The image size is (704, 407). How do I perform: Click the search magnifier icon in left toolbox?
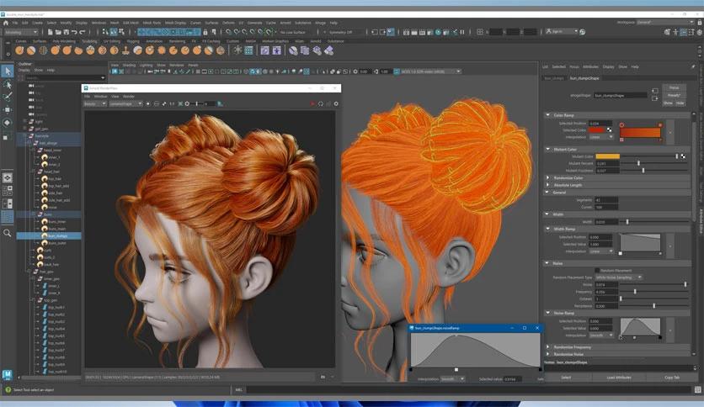point(8,233)
